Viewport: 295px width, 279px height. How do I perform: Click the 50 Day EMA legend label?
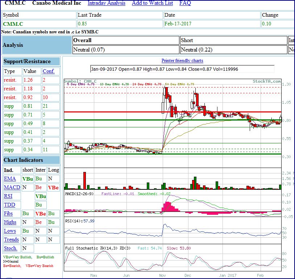(x=179, y=84)
